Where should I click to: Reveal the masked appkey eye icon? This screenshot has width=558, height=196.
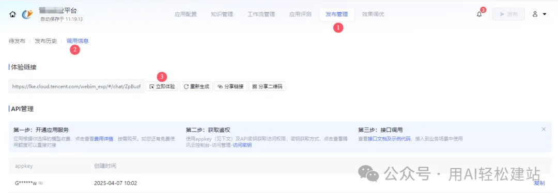coord(41,183)
